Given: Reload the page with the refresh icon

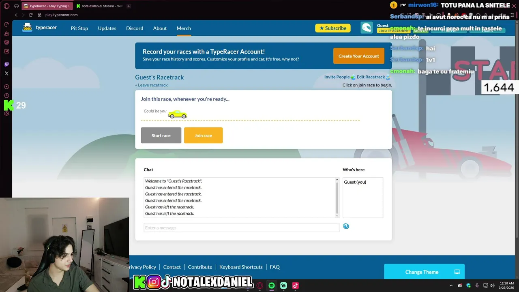Looking at the screenshot, I should point(30,15).
